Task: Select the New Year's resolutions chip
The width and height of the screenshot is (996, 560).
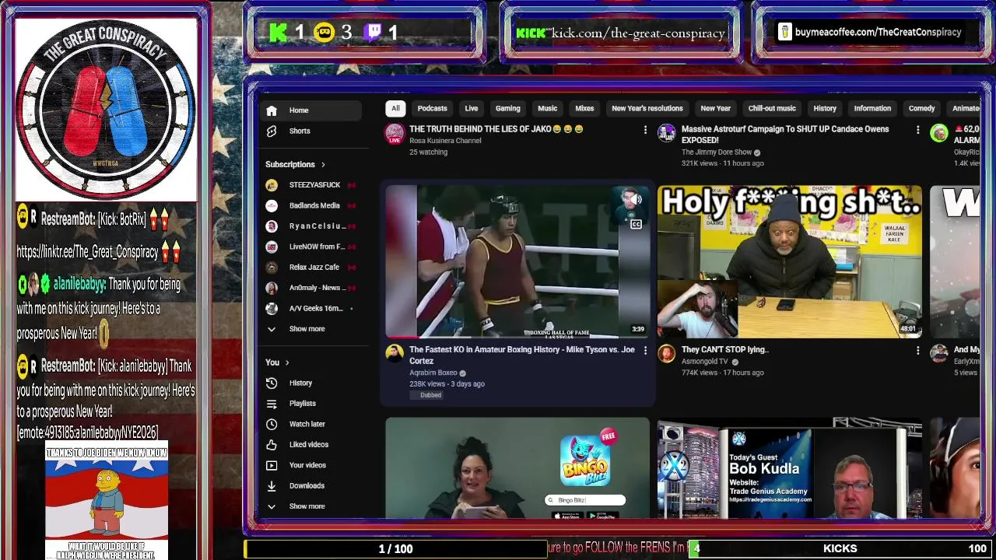Action: [x=647, y=109]
